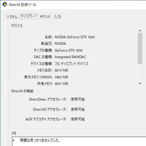
Task: Select the name value NVIDIA GeForce GTX 1650
Action: (75, 37)
